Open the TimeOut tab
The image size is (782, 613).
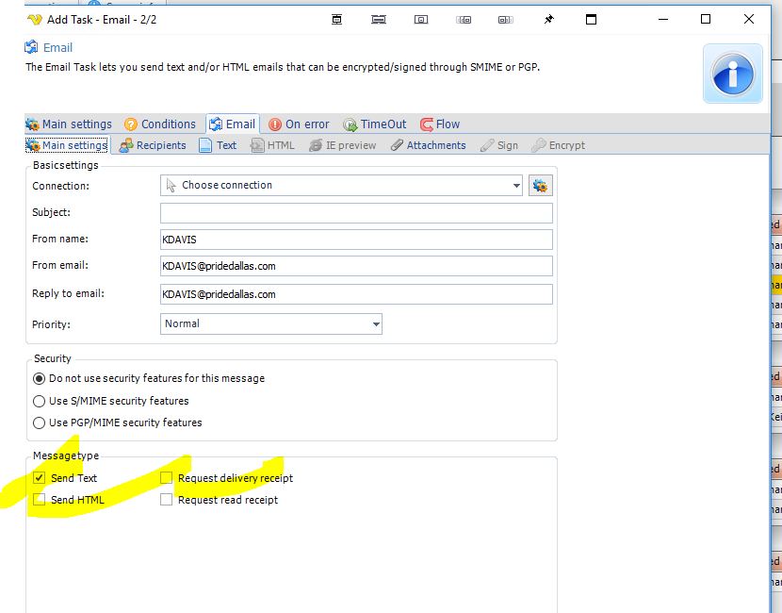click(375, 124)
